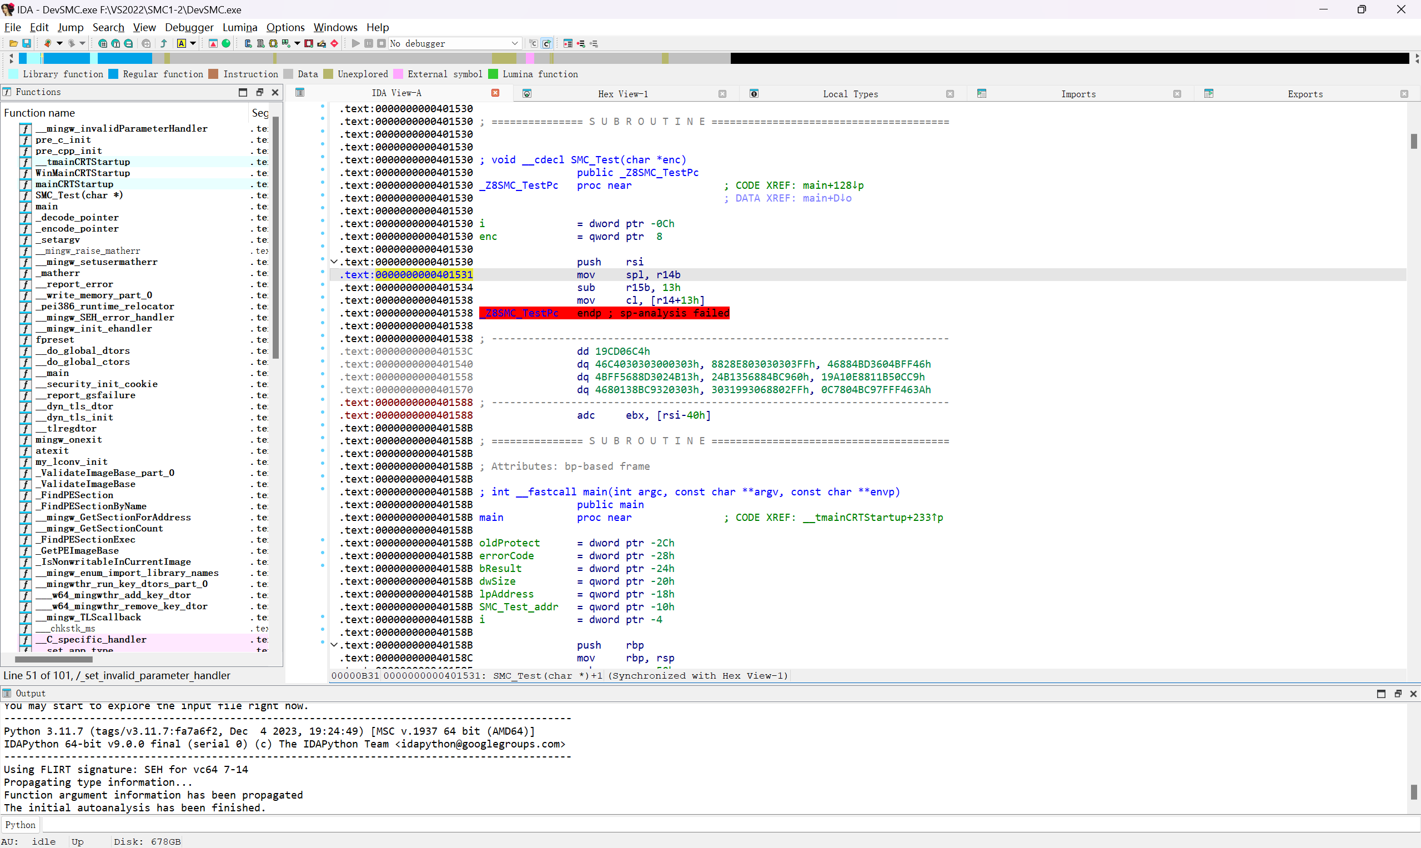Open the 'No debugger' selection dropdown
This screenshot has width=1421, height=848.
pyautogui.click(x=454, y=43)
